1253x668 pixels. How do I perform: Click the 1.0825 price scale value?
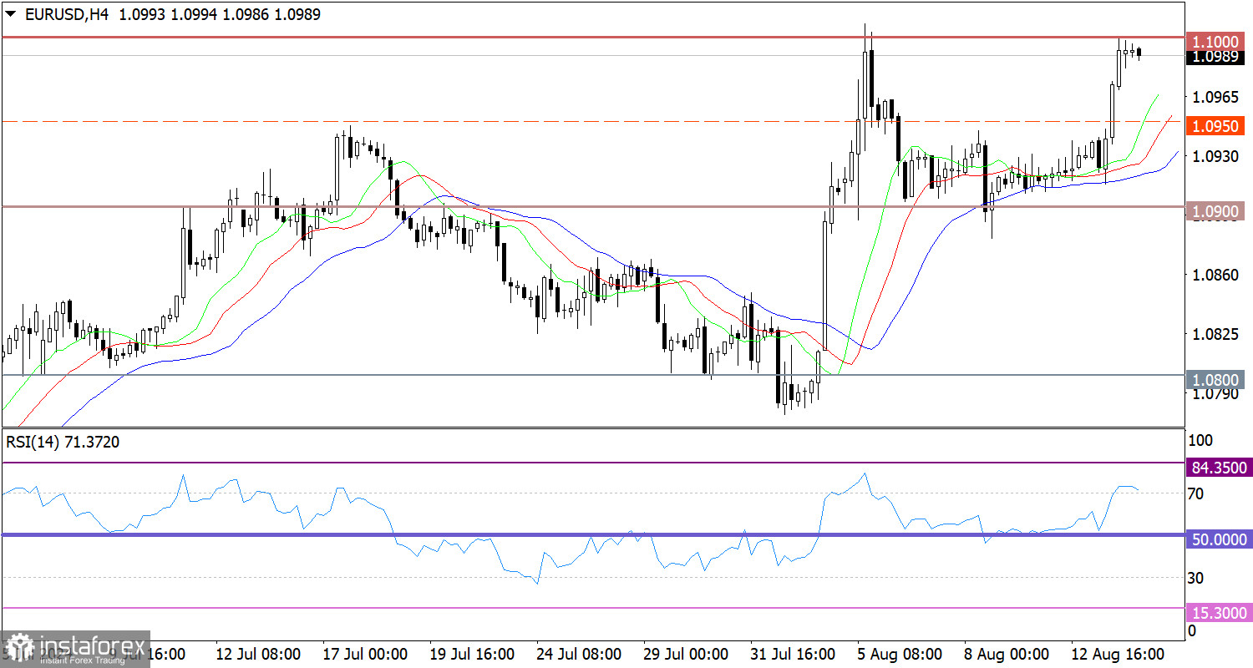pos(1215,334)
